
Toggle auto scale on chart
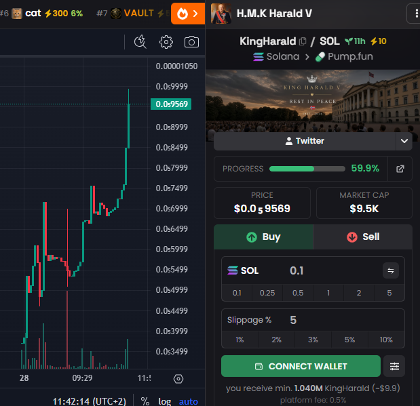189,401
